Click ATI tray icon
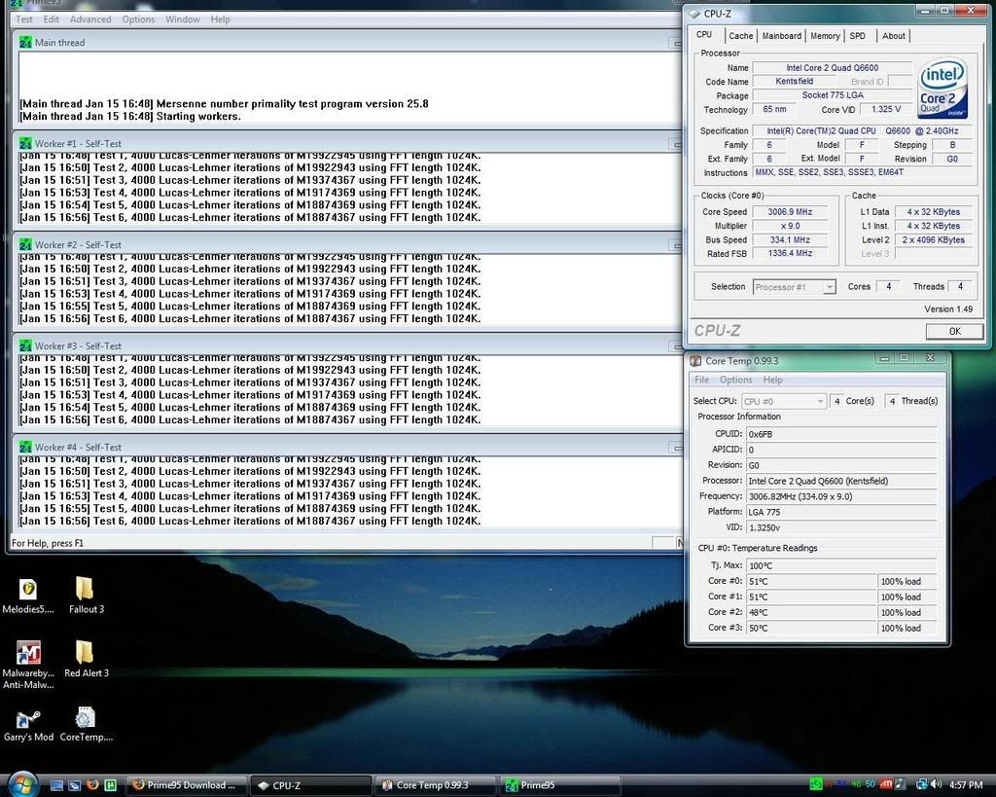The width and height of the screenshot is (996, 797). [x=886, y=785]
